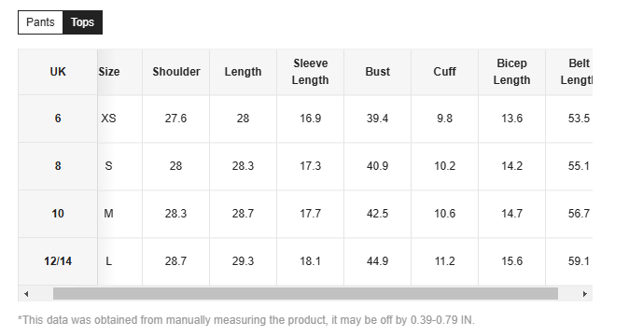The image size is (629, 336).
Task: Click the right scroll arrow of the table
Action: [x=584, y=294]
